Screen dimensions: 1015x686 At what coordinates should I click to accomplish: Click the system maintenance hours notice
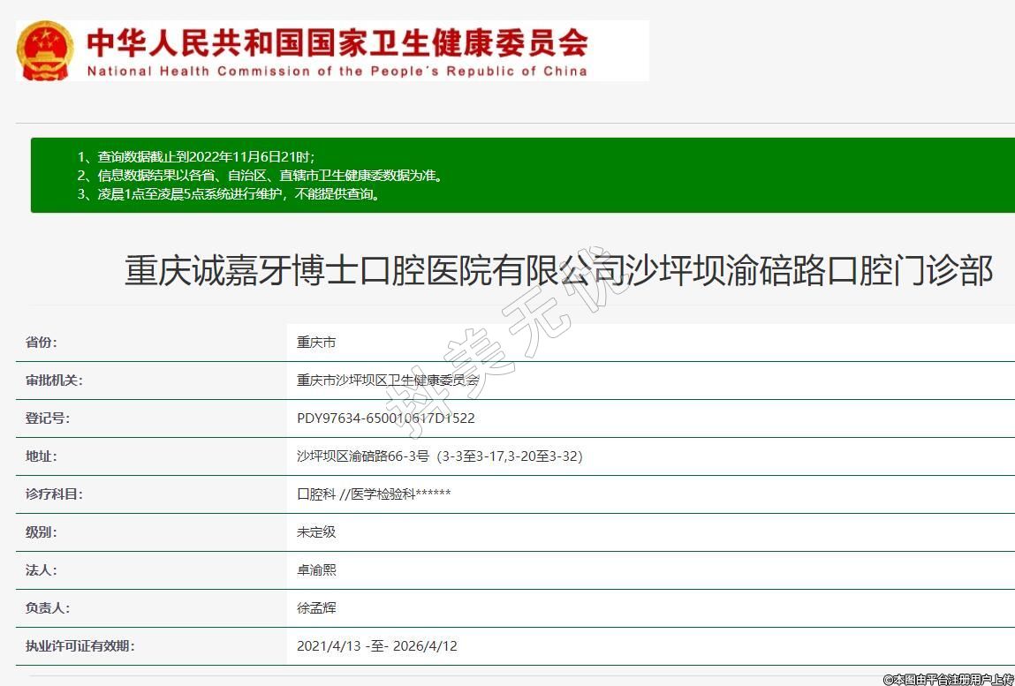(230, 194)
